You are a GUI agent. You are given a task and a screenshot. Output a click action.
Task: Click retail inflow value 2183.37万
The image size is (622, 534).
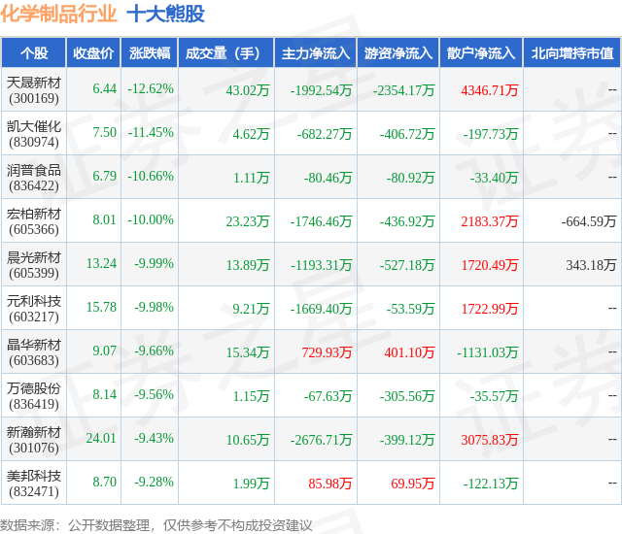pos(490,221)
